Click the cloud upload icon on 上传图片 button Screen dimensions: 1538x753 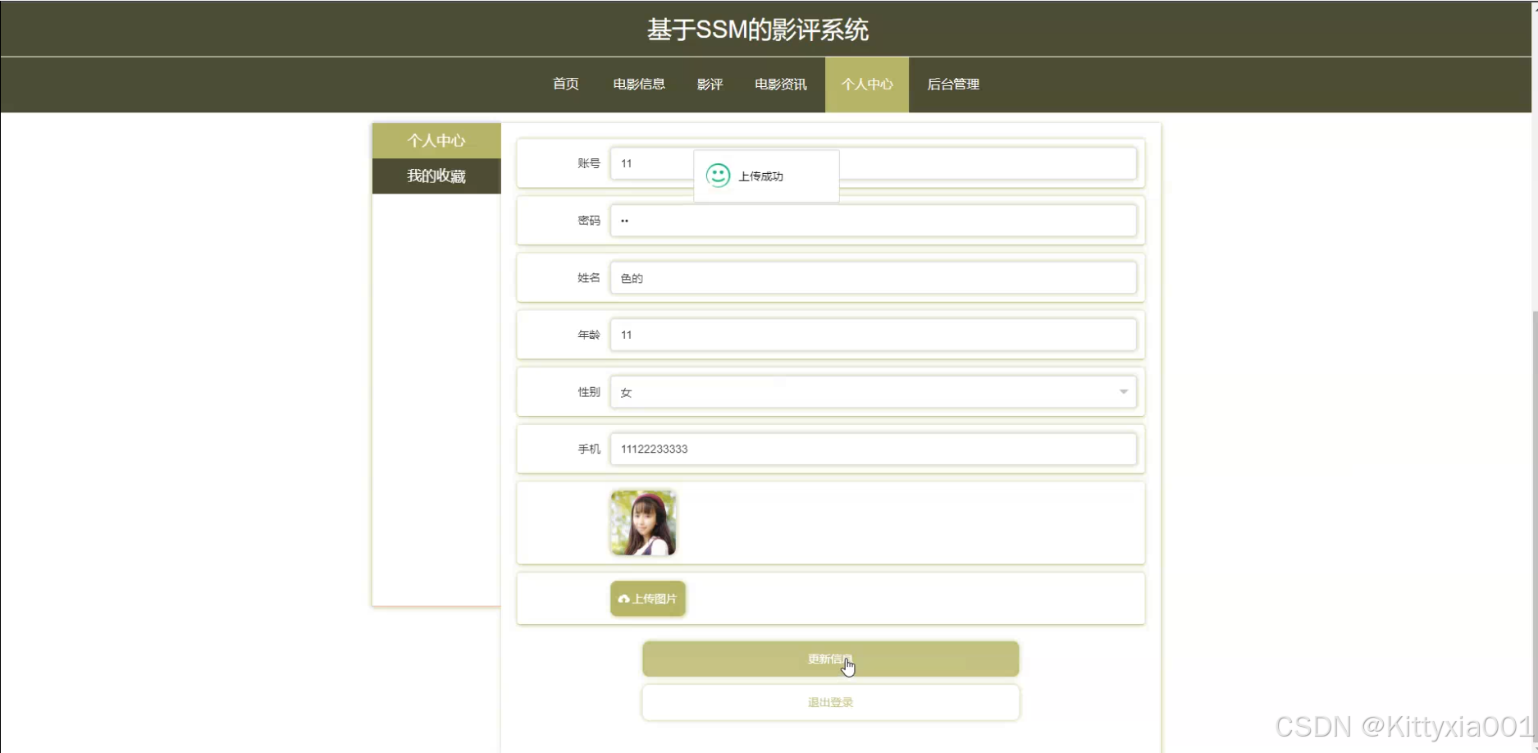624,599
